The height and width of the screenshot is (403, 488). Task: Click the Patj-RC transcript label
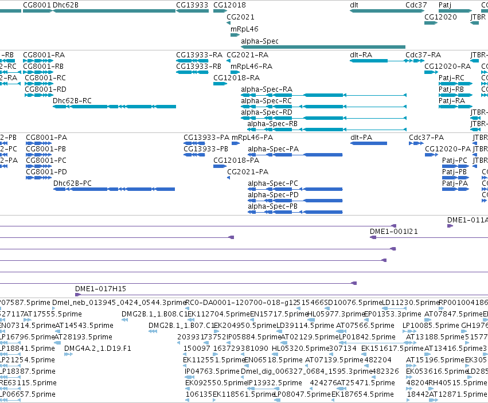click(x=451, y=78)
